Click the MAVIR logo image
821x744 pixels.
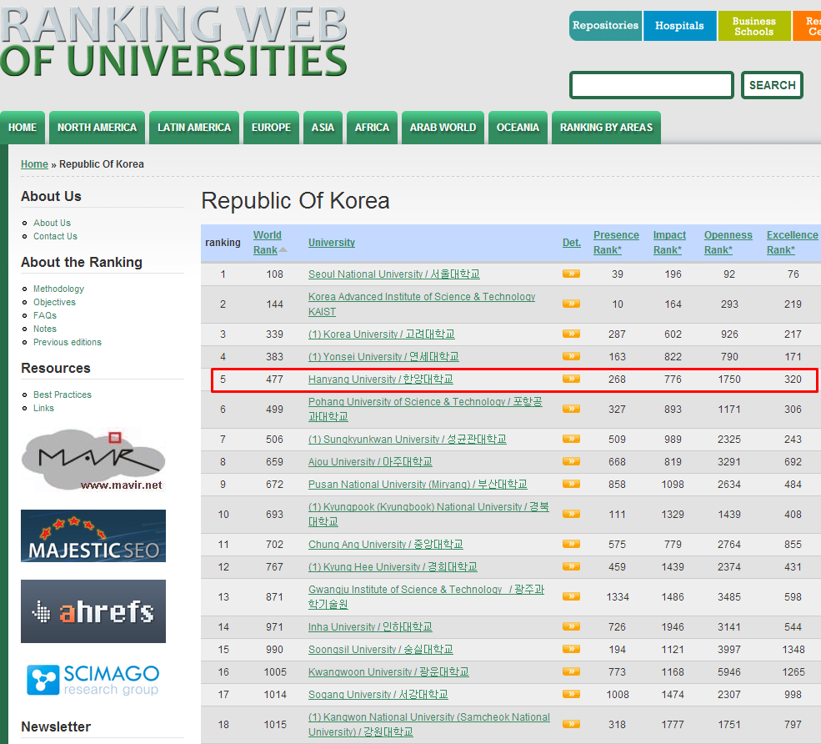click(93, 460)
